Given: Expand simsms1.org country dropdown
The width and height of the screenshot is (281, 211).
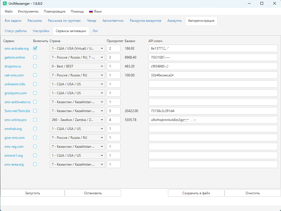Looking at the screenshot, I should pos(77,155).
